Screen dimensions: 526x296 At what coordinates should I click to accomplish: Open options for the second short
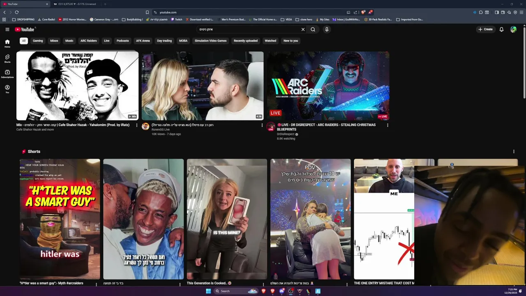pos(180,284)
